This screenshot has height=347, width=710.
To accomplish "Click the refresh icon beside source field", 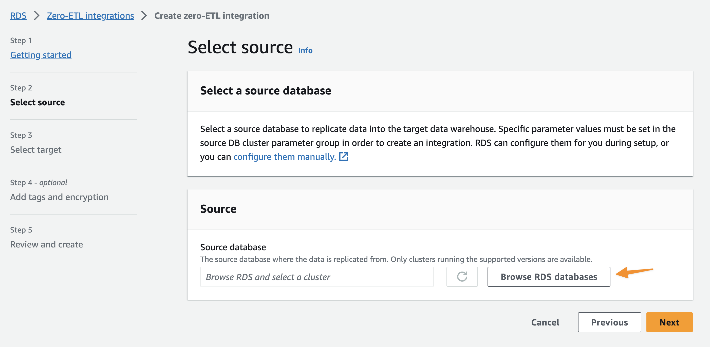I will [x=462, y=277].
